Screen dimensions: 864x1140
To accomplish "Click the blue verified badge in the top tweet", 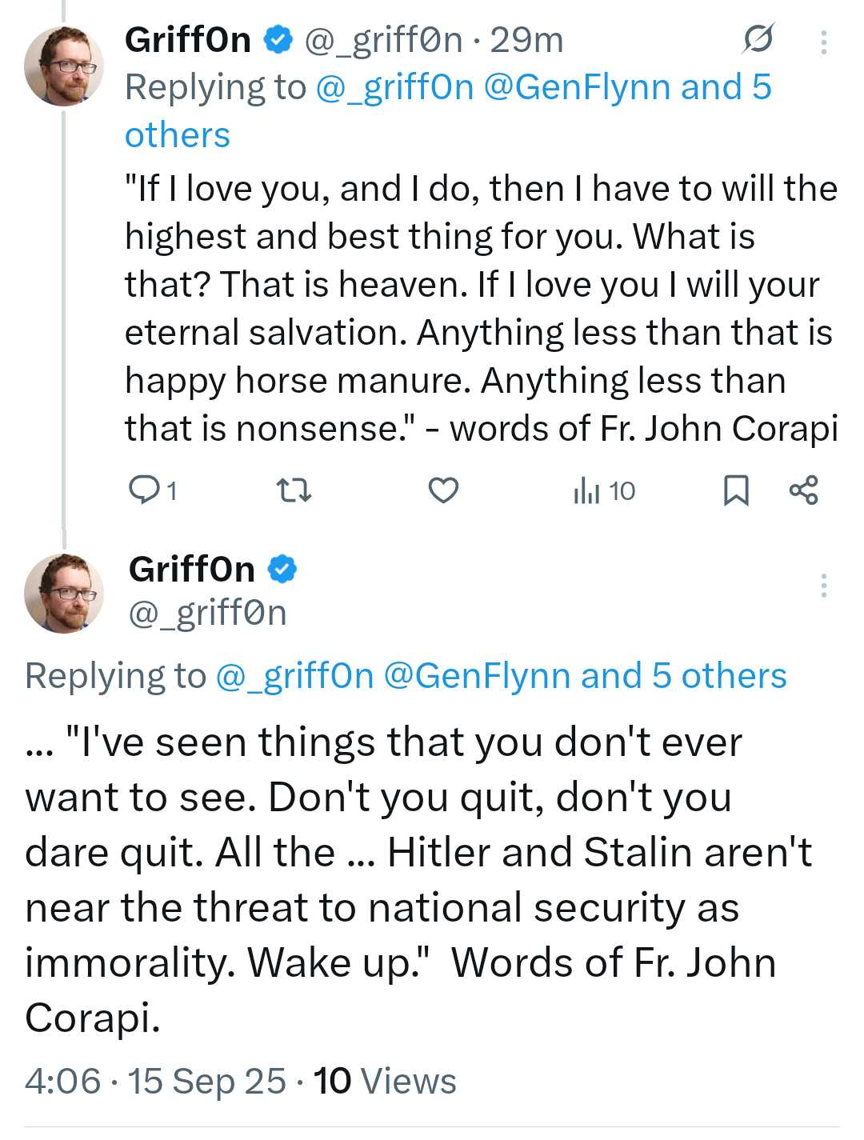I will coord(278,39).
